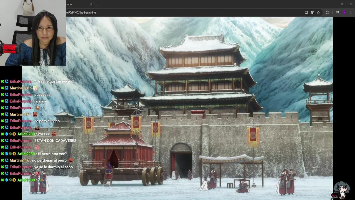Click the emote after 'kheeee'

[x=54, y=134]
